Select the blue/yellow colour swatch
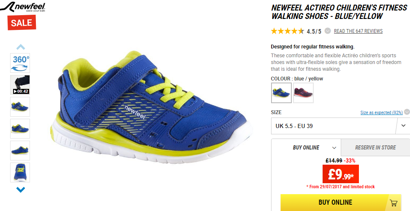Screen dimensions: 410x211 pos(281,93)
